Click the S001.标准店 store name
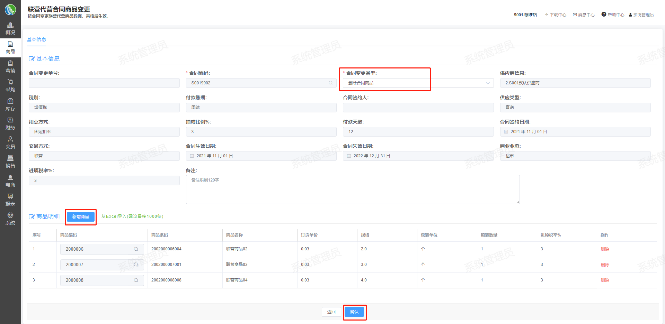The height and width of the screenshot is (324, 665). pyautogui.click(x=525, y=15)
